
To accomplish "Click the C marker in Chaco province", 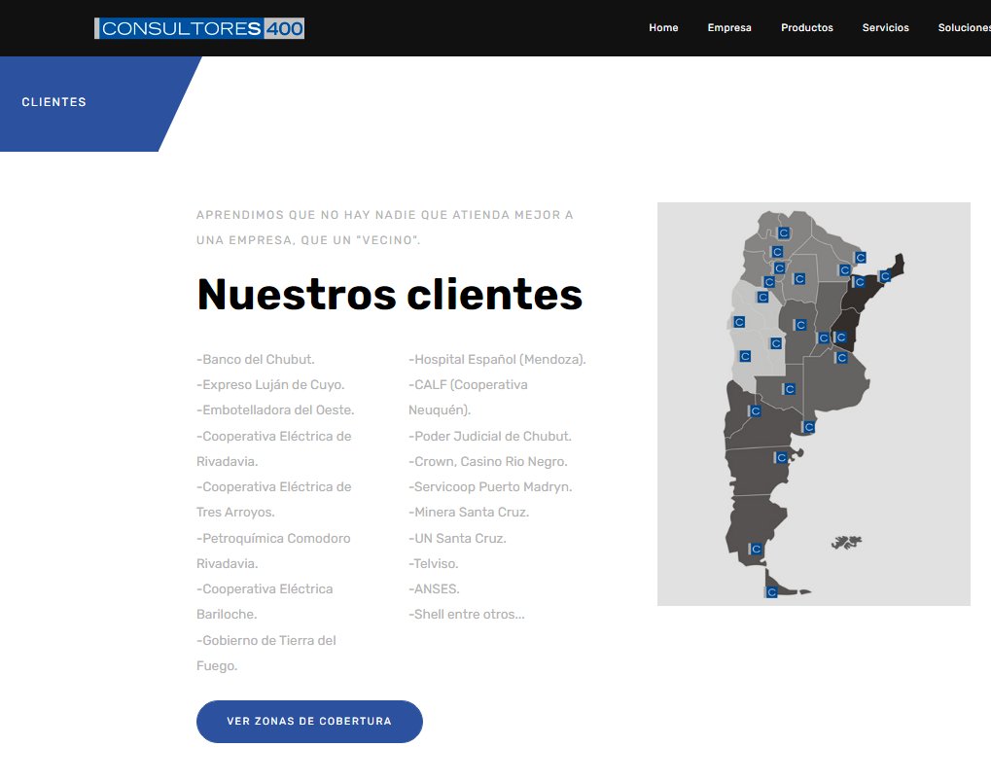I will point(844,270).
